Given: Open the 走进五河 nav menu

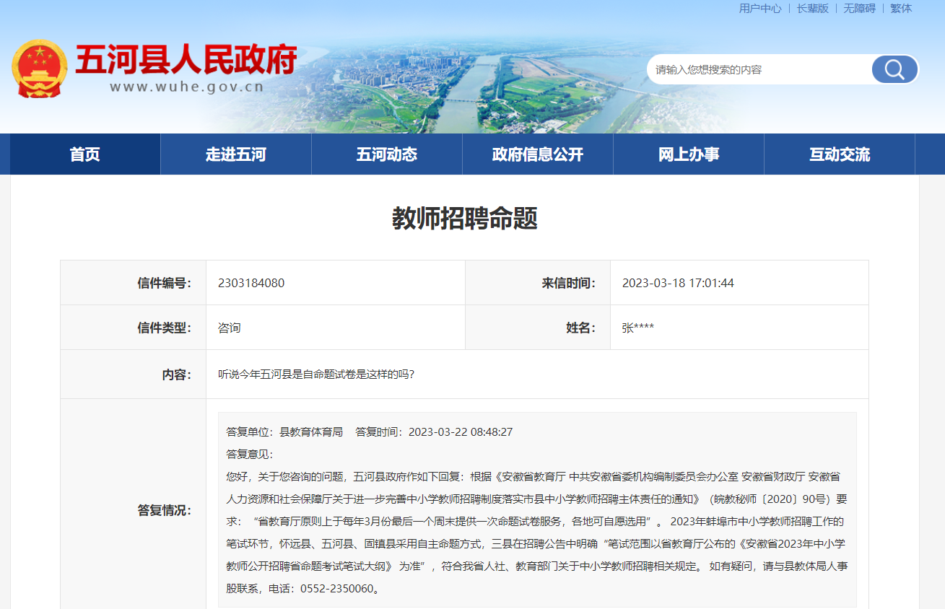Looking at the screenshot, I should pyautogui.click(x=236, y=154).
